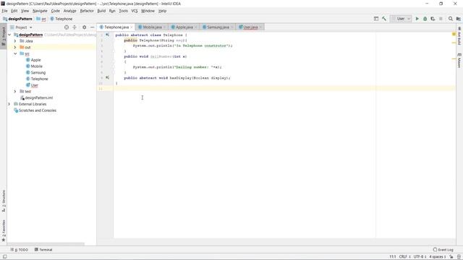This screenshot has width=463, height=260.
Task: Collapse all icon in Project panel header
Action: 75,27
